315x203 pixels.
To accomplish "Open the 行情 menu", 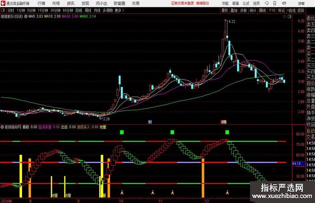I will (41, 3).
